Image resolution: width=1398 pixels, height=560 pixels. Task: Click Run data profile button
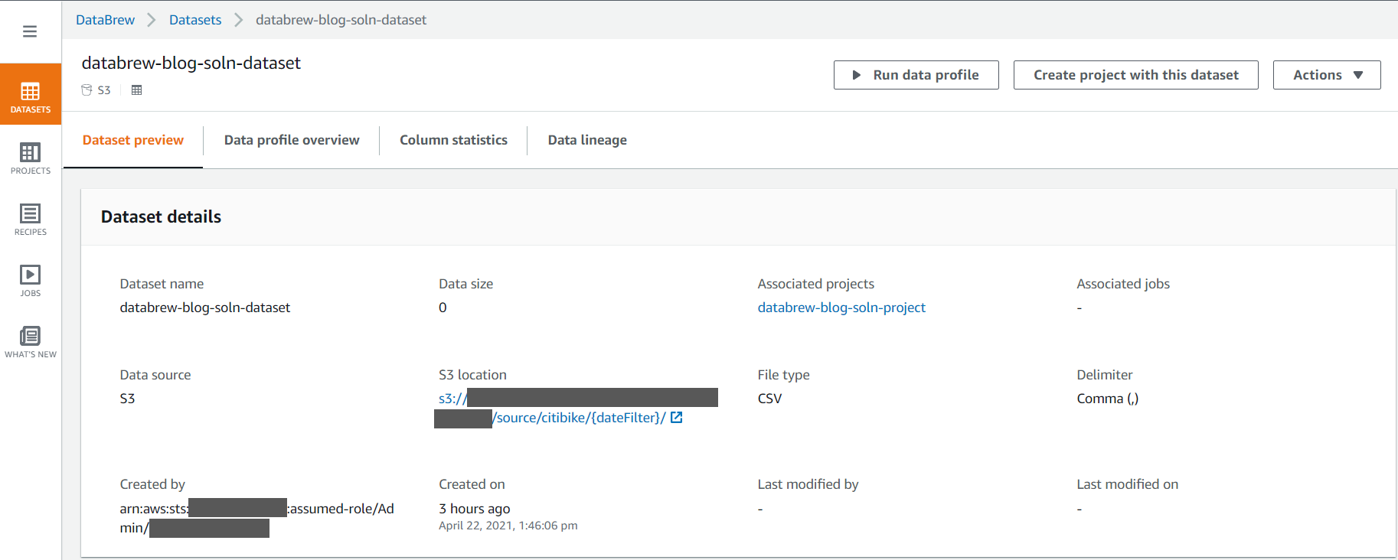click(x=916, y=75)
